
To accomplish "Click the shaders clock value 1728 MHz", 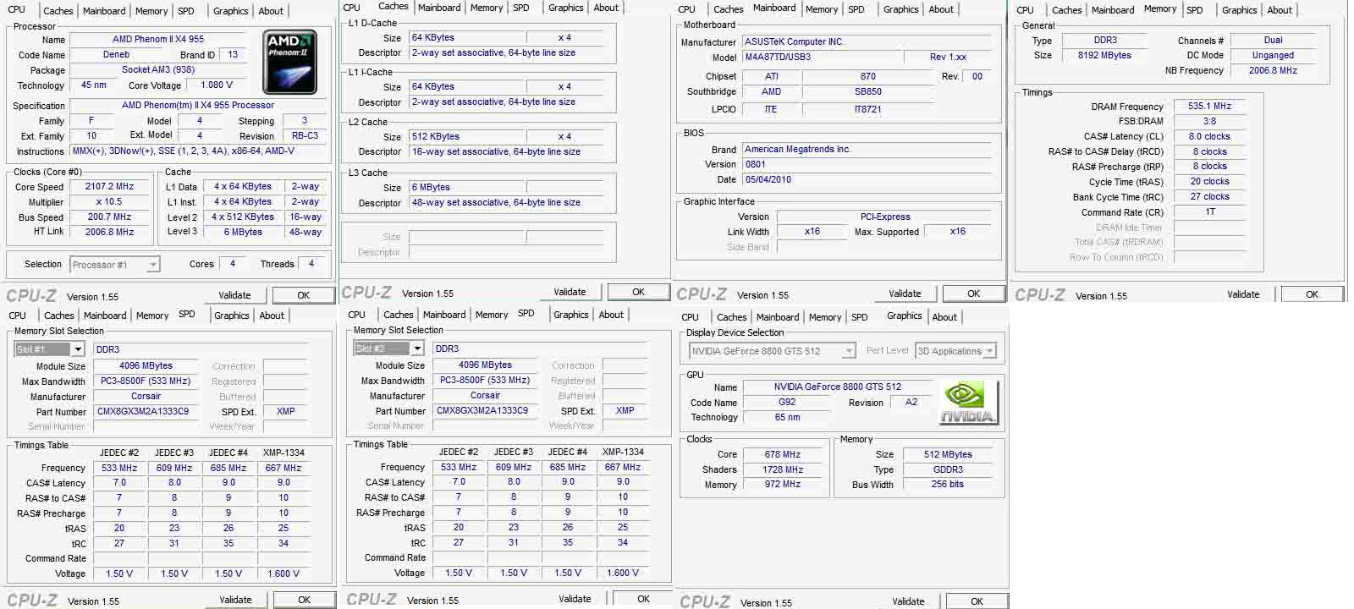I will tap(783, 469).
